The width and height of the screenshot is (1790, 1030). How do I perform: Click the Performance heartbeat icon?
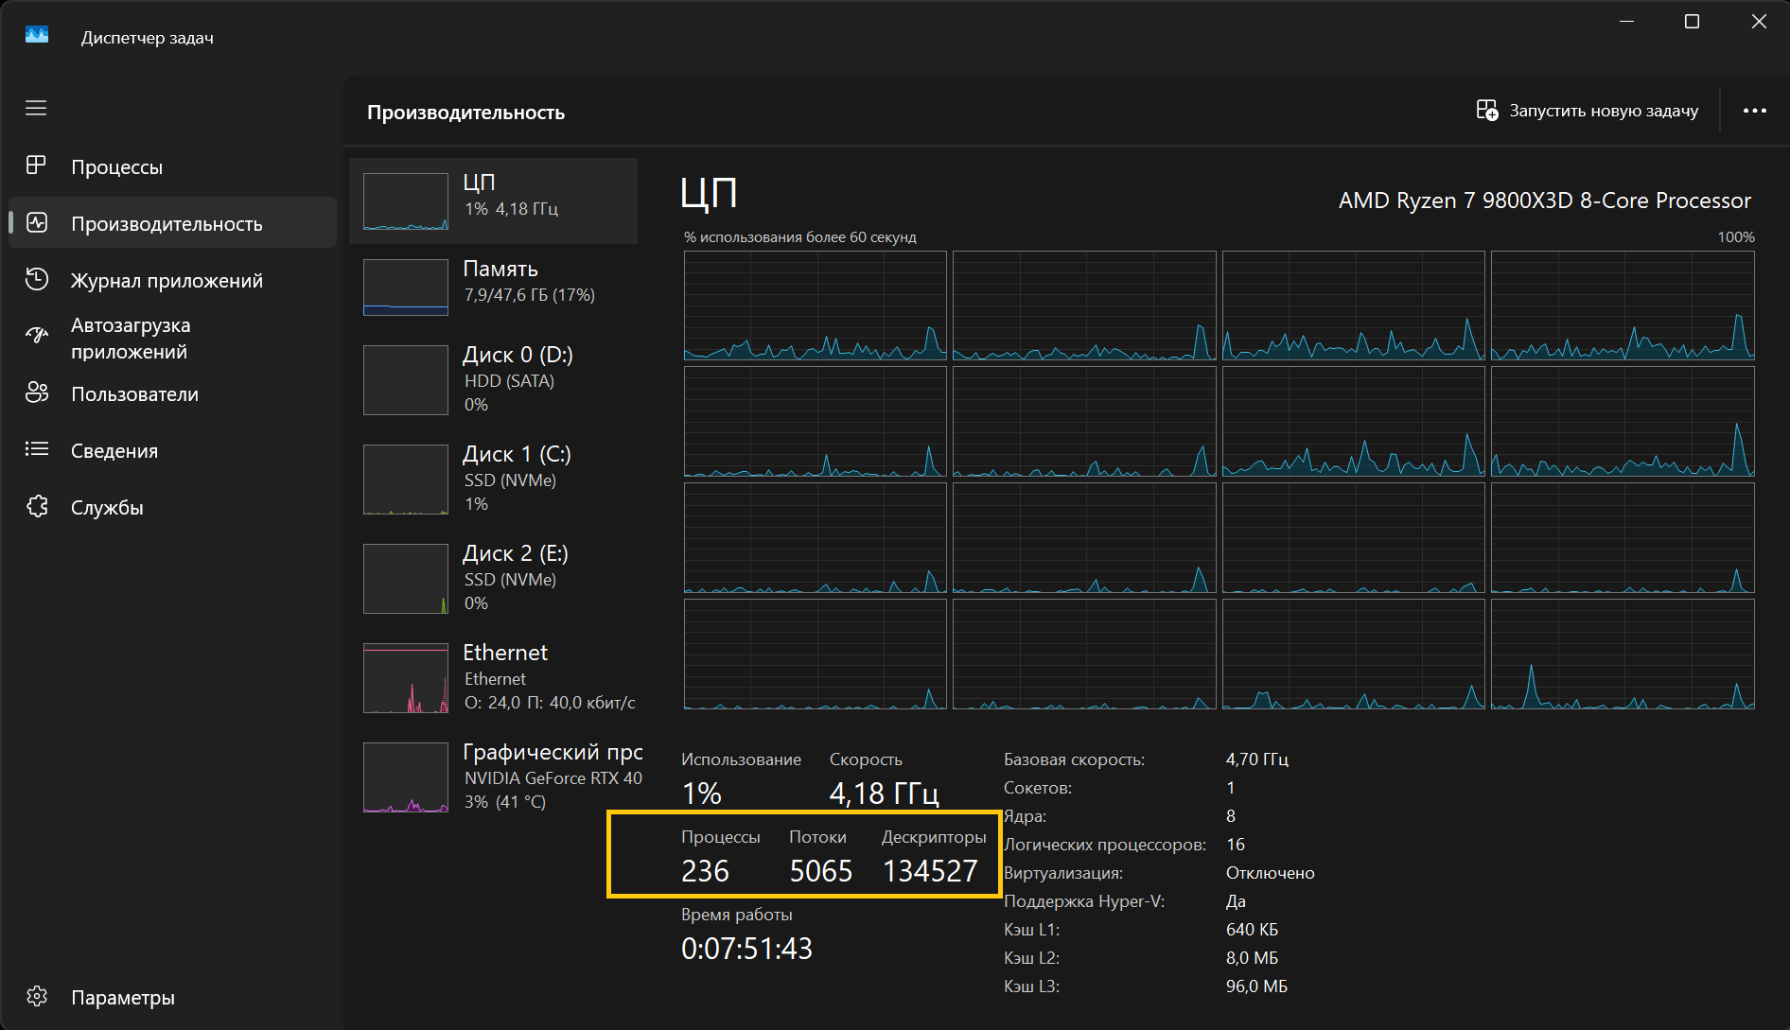(x=37, y=223)
